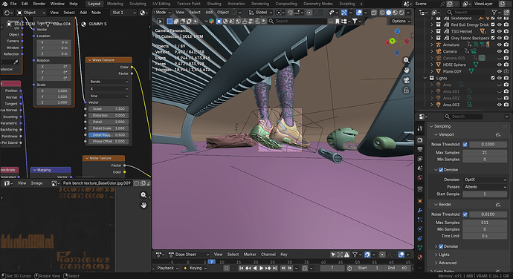Click lock camera to view gizmo
Viewport: 513px width, 279px height.
pyautogui.click(x=407, y=91)
